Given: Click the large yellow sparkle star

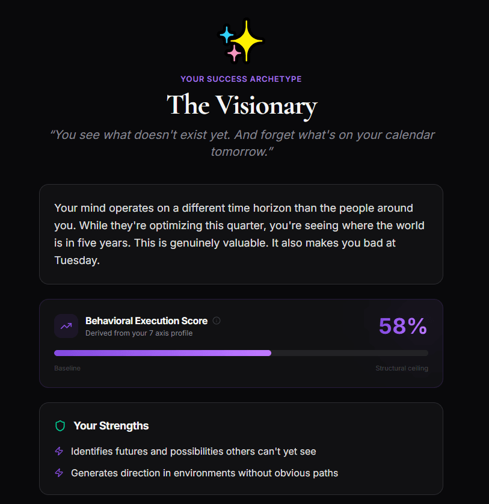Looking at the screenshot, I should click(247, 41).
